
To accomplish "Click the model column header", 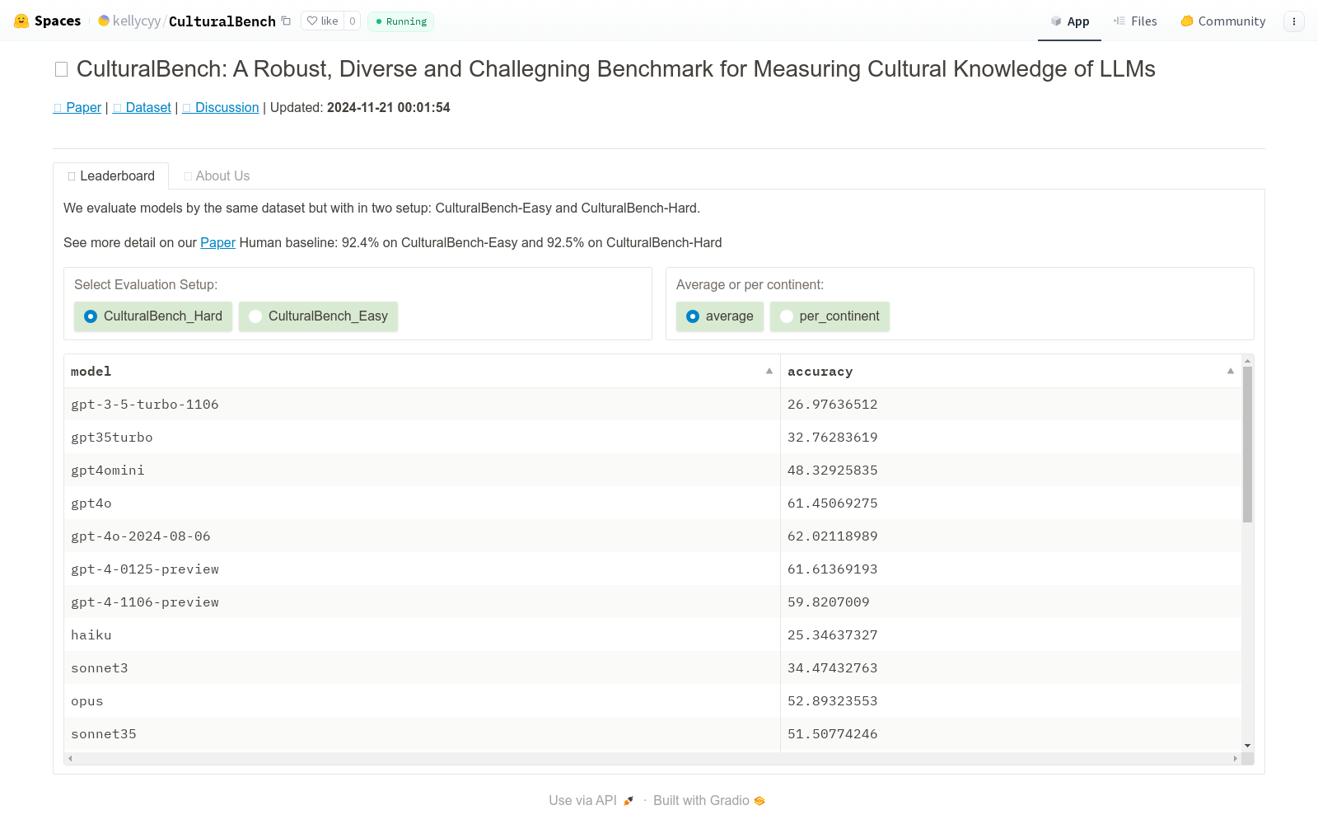I will click(x=422, y=372).
